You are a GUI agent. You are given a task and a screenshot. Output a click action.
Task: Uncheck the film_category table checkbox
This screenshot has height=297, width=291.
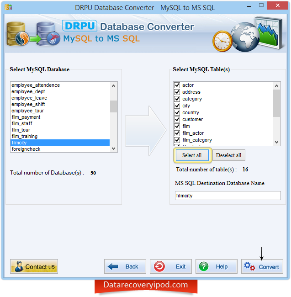click(x=177, y=140)
